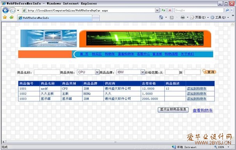Screen dimensions: 236x150
Task: Select the WebFBeforeMerInfo browser tab
Action: (55, 18)
